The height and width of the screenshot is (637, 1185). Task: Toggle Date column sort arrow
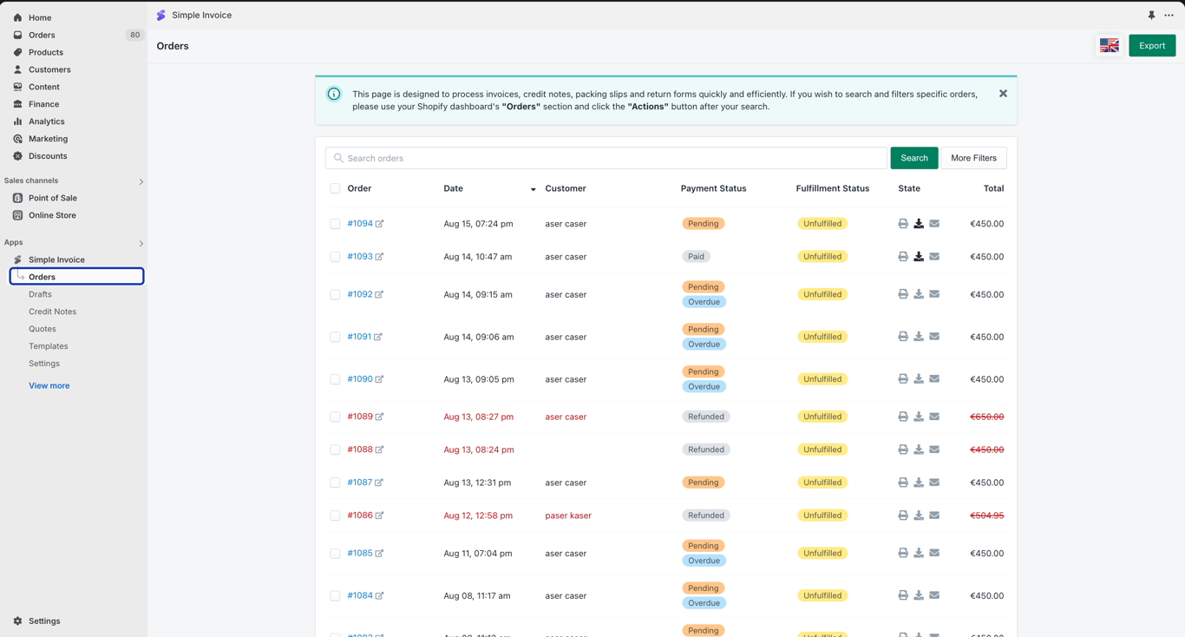pyautogui.click(x=533, y=189)
